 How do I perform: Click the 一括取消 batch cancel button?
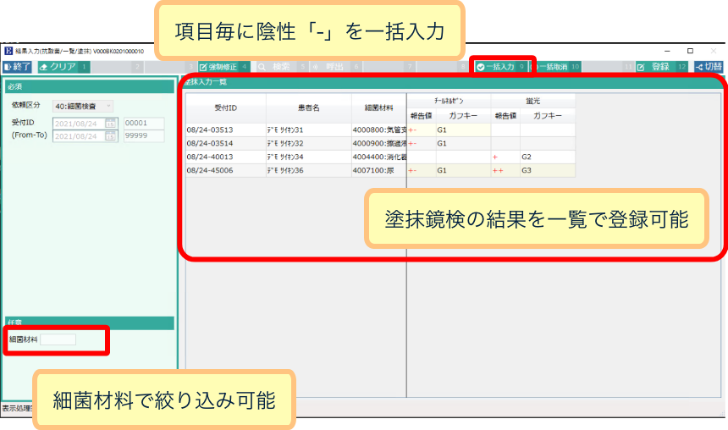pos(555,66)
